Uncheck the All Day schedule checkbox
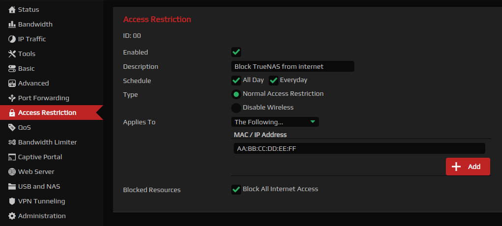Image resolution: width=502 pixels, height=226 pixels. click(236, 80)
